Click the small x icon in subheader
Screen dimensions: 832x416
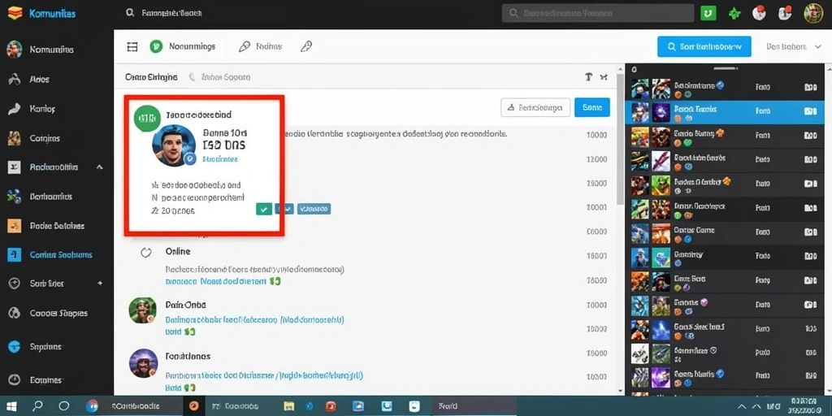point(604,77)
